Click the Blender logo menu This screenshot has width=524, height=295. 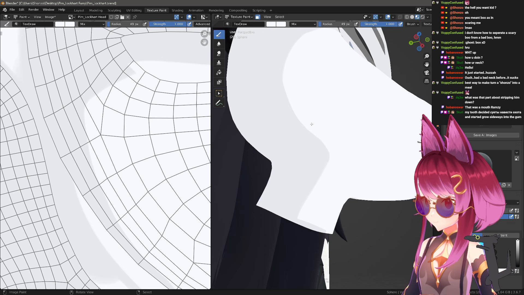5,10
